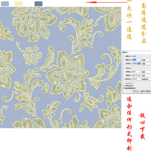Viewport: 151px width, 151px height.
Task: Click the pale cream yellow color swatch
Action: [18, 4]
